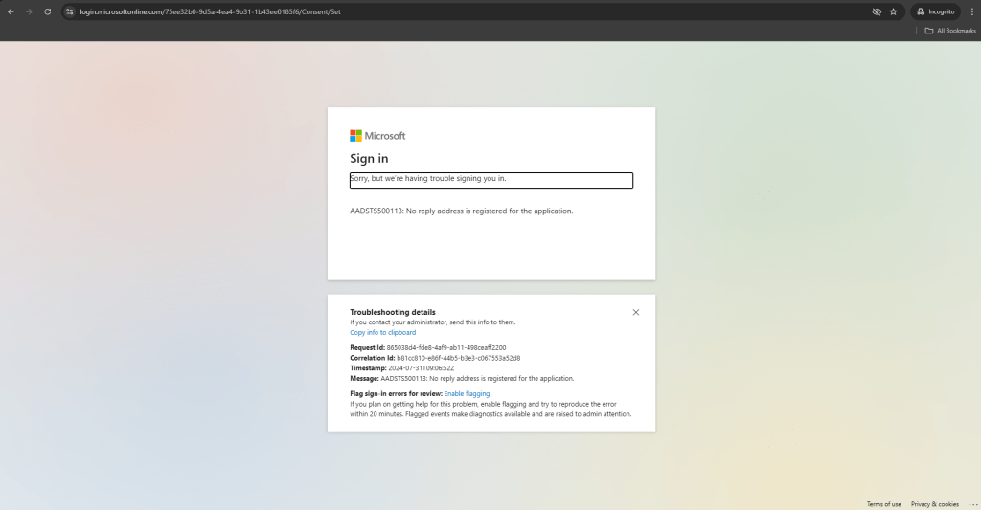The height and width of the screenshot is (510, 981).
Task: Click the Microsoft logo
Action: tap(377, 136)
